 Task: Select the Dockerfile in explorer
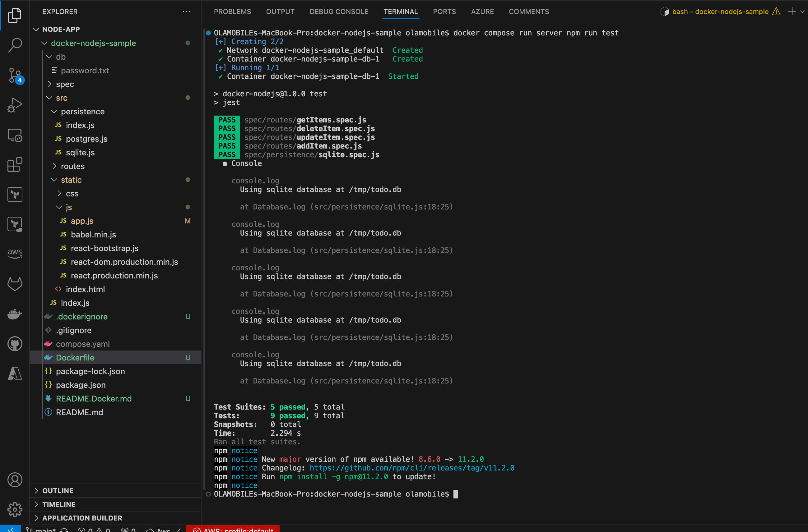(x=115, y=357)
